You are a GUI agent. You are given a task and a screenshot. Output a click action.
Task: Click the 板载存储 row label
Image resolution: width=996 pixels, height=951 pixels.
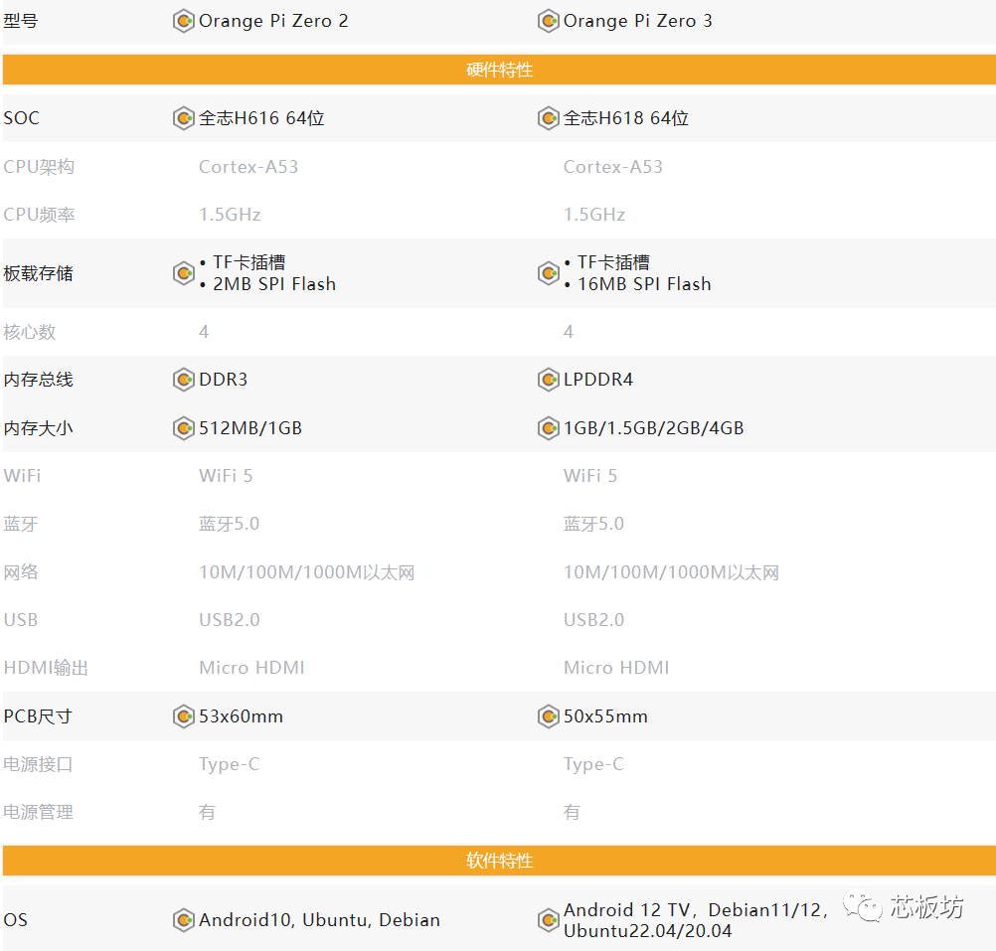[38, 273]
